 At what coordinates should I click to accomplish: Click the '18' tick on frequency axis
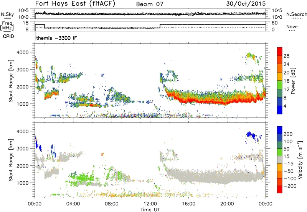click(26, 23)
